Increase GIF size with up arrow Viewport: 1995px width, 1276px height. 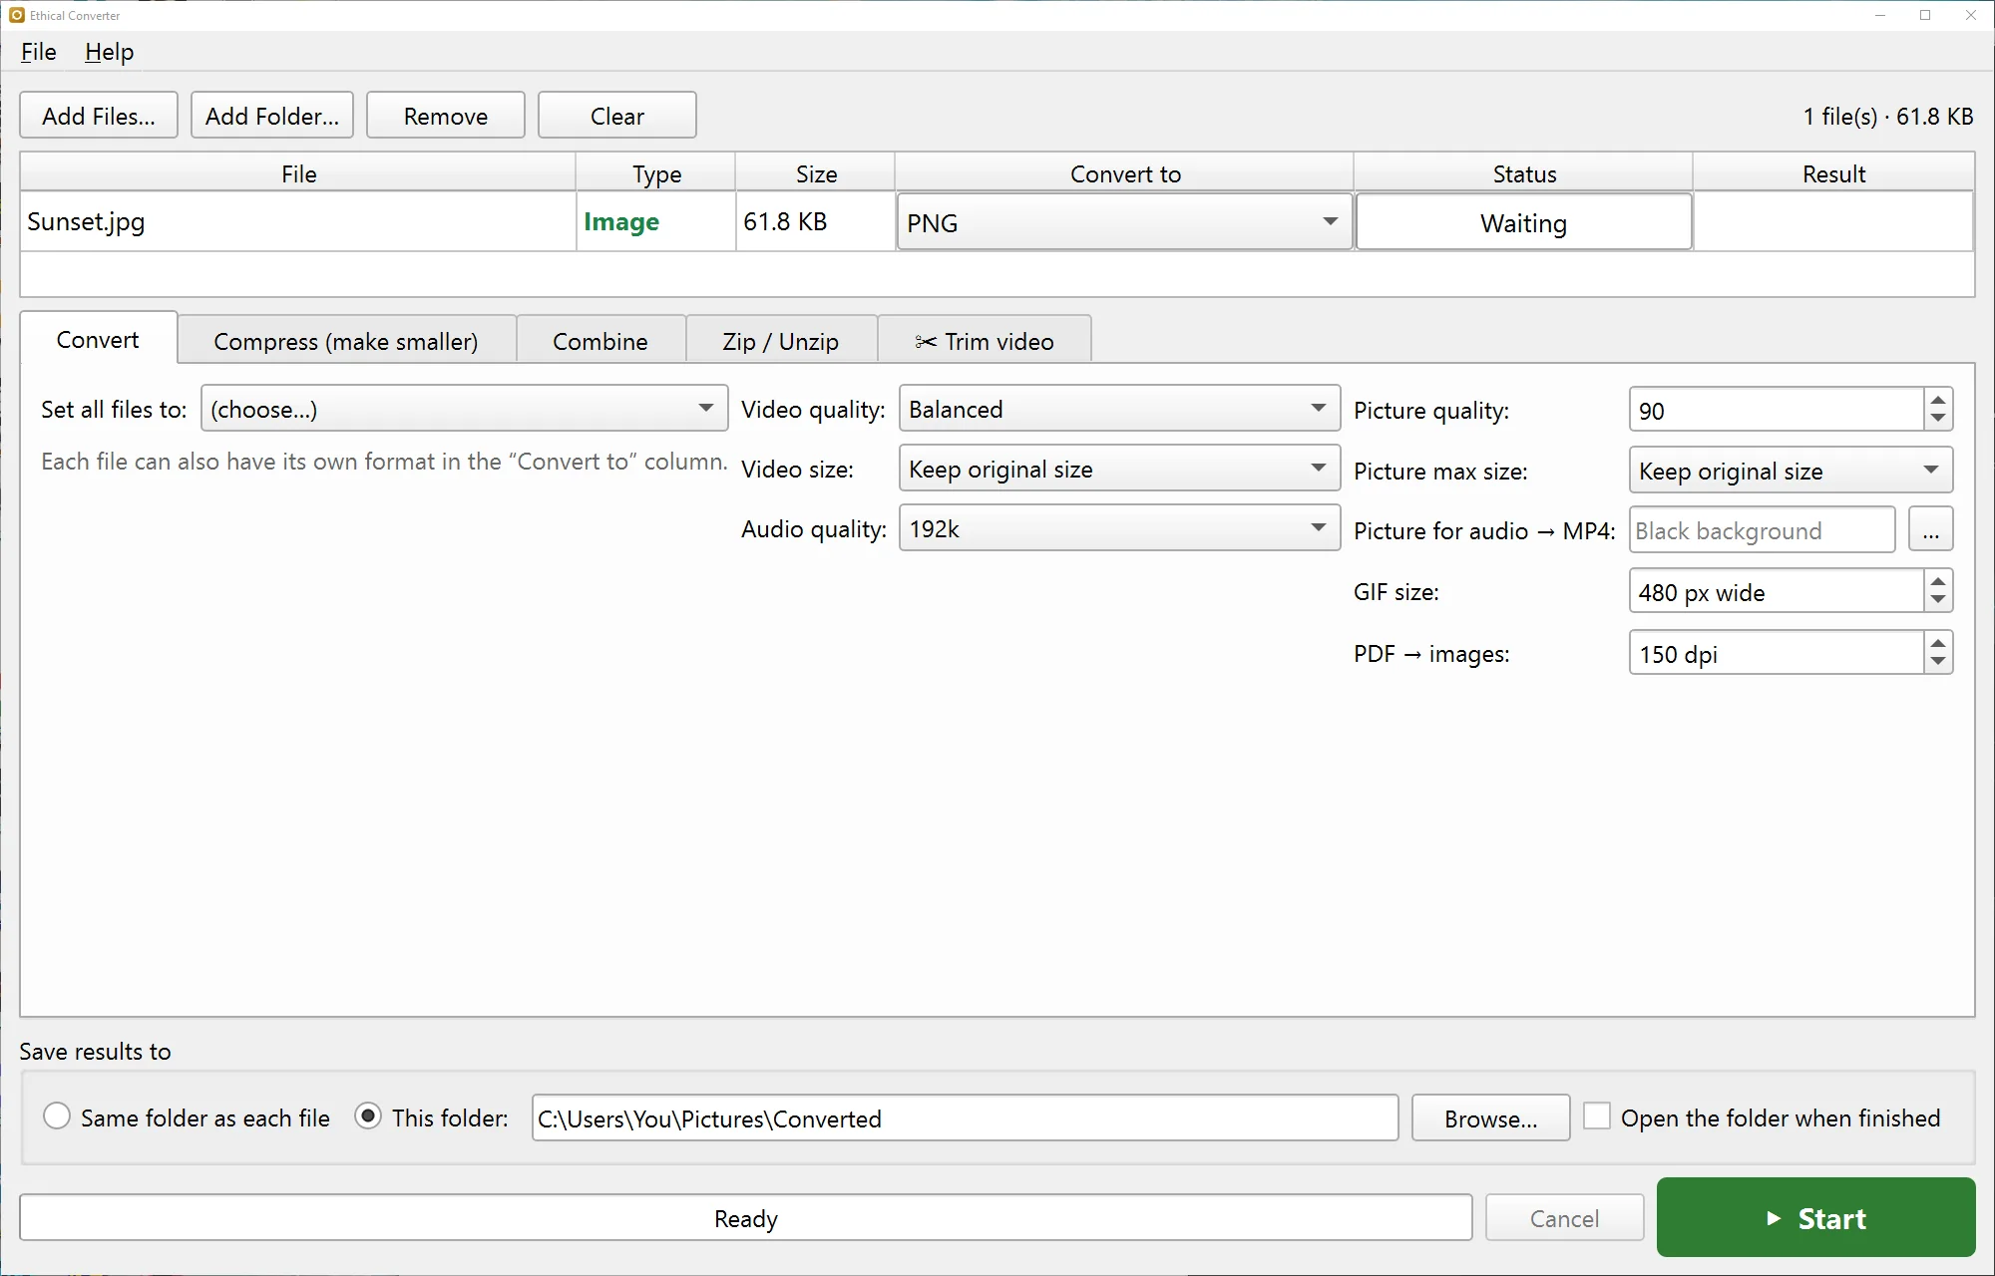coord(1937,581)
